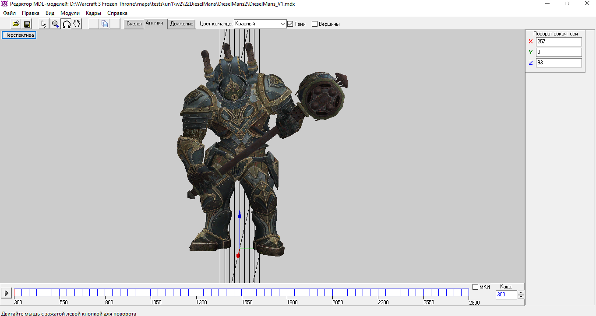This screenshot has width=596, height=316.
Task: Select the hand pan tool
Action: tap(77, 24)
